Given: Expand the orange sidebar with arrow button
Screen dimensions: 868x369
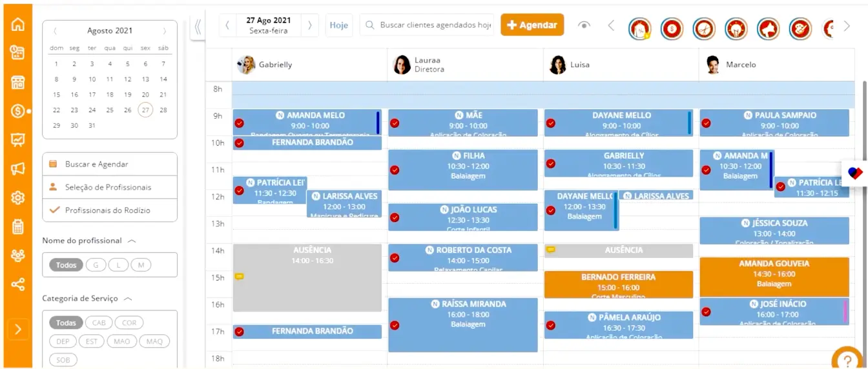Looking at the screenshot, I should tap(17, 329).
